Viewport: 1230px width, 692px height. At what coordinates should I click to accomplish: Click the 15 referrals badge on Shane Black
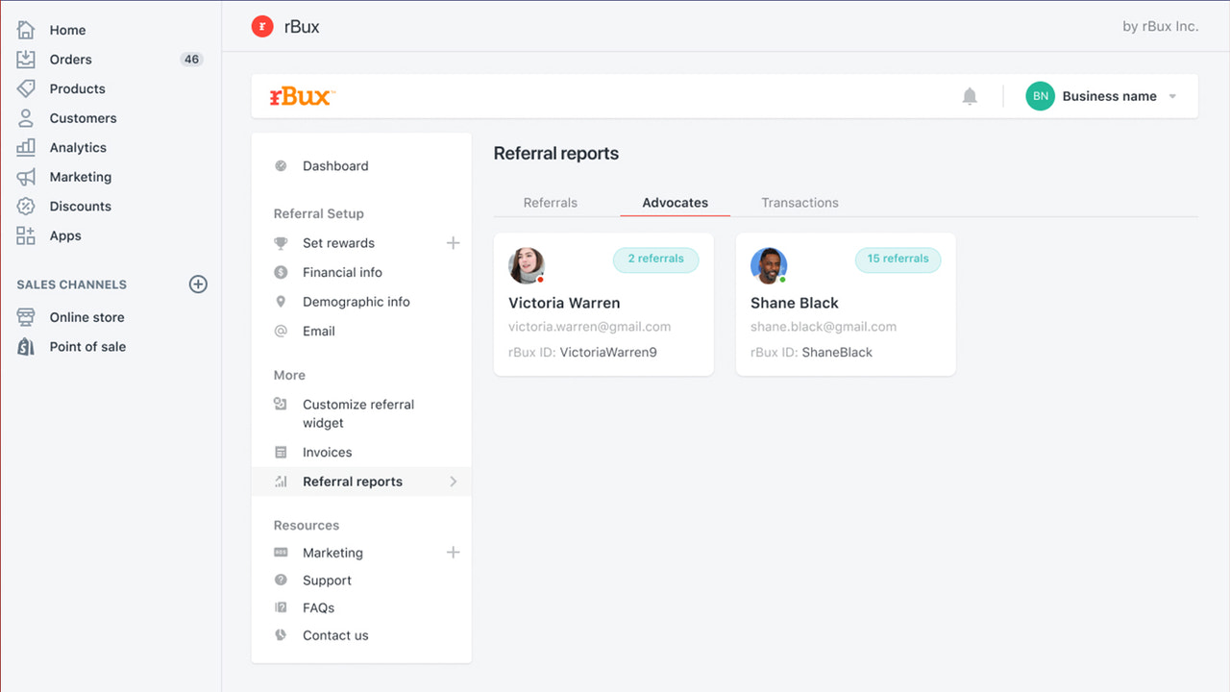click(898, 259)
